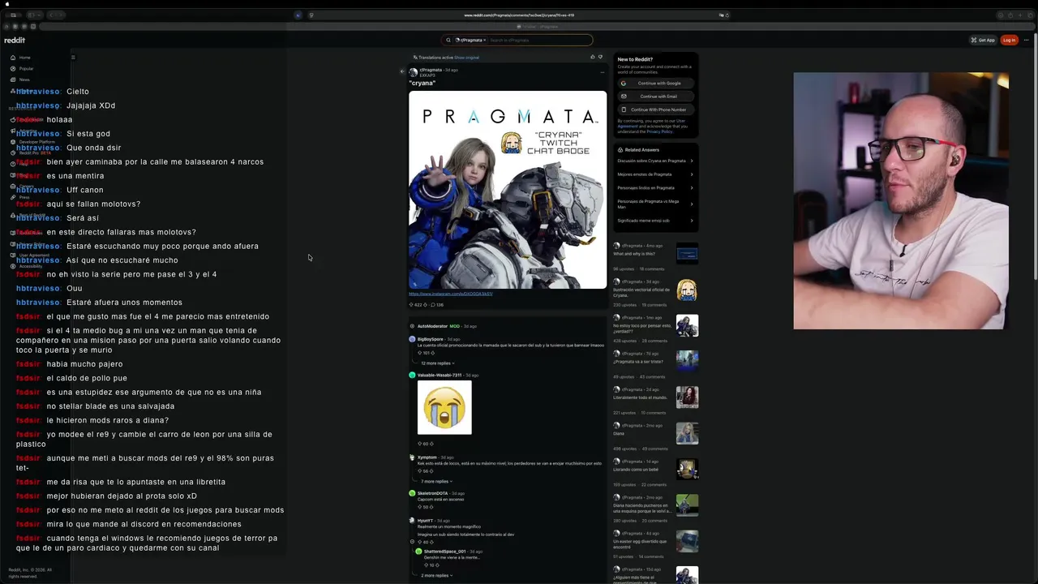The image size is (1038, 584).
Task: Open Home in the Reddit sidebar
Action: tap(24, 58)
